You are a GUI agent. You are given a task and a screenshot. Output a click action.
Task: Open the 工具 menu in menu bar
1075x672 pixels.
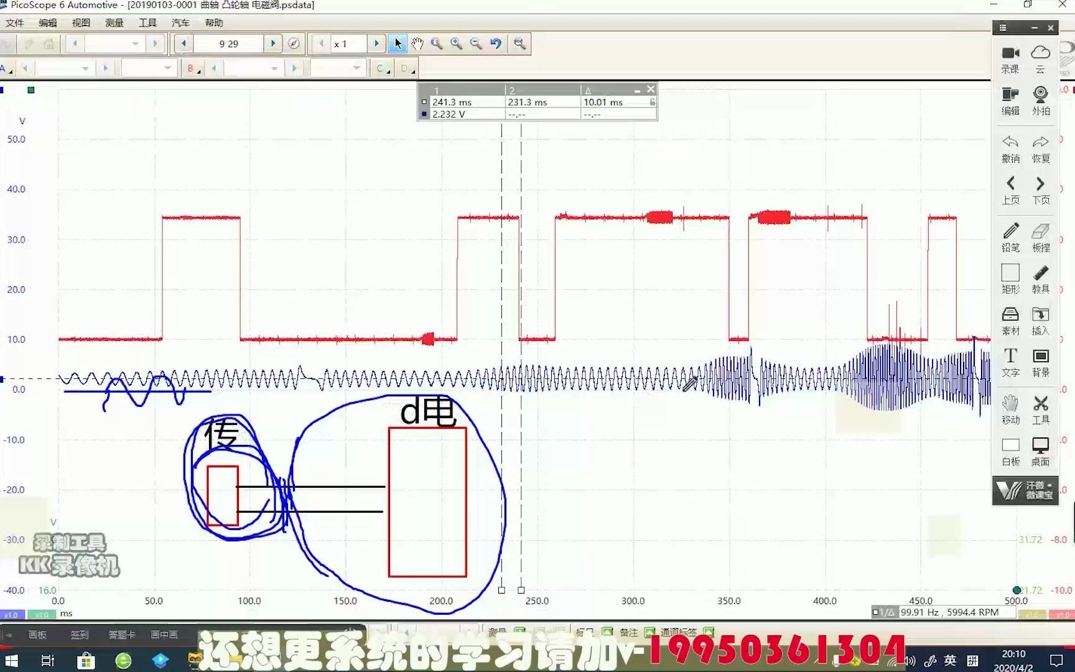pyautogui.click(x=147, y=23)
